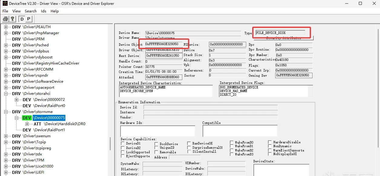Open the Help menu
Viewport: 380px width, 176px height.
(55, 11)
